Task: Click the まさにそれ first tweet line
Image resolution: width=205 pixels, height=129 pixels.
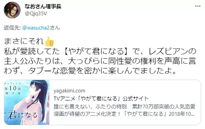Action: (x=24, y=41)
